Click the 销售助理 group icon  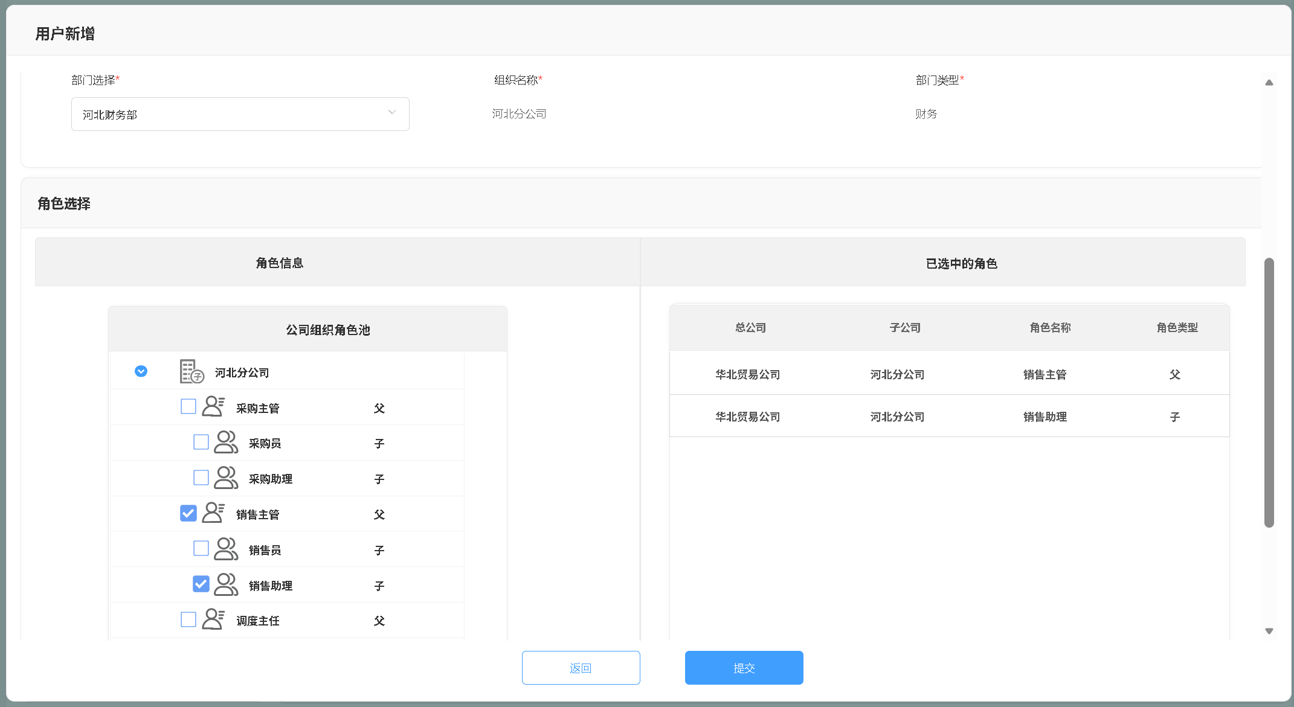click(226, 585)
